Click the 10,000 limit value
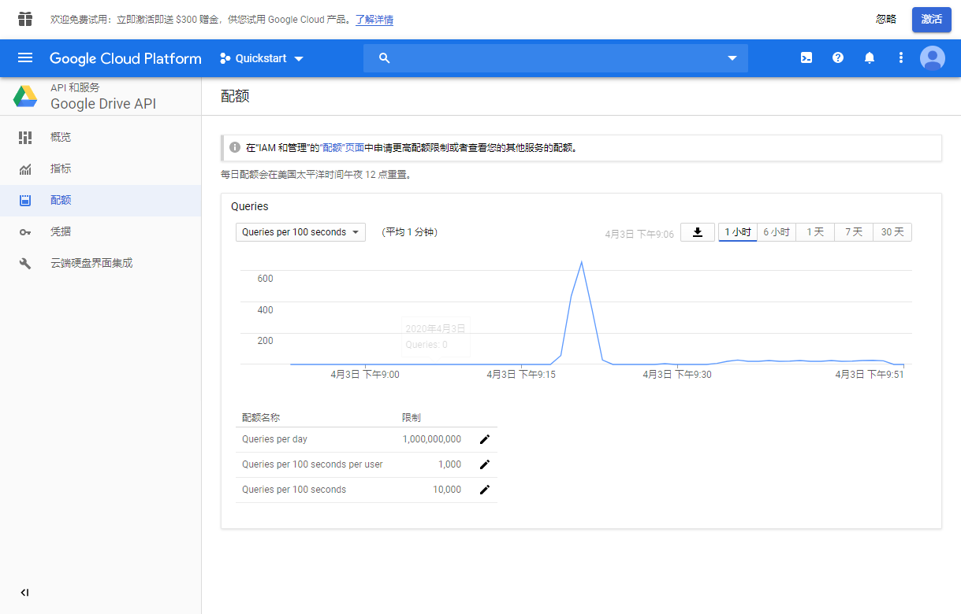 (447, 490)
